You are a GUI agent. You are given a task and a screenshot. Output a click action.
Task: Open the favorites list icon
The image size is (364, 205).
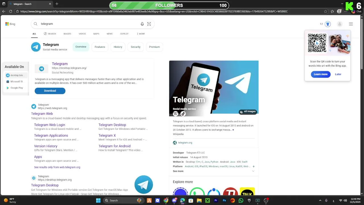(332, 11)
